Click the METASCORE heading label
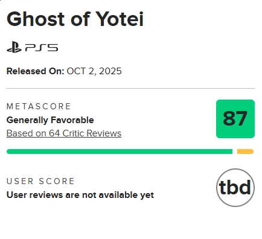The width and height of the screenshot is (262, 239). (39, 106)
